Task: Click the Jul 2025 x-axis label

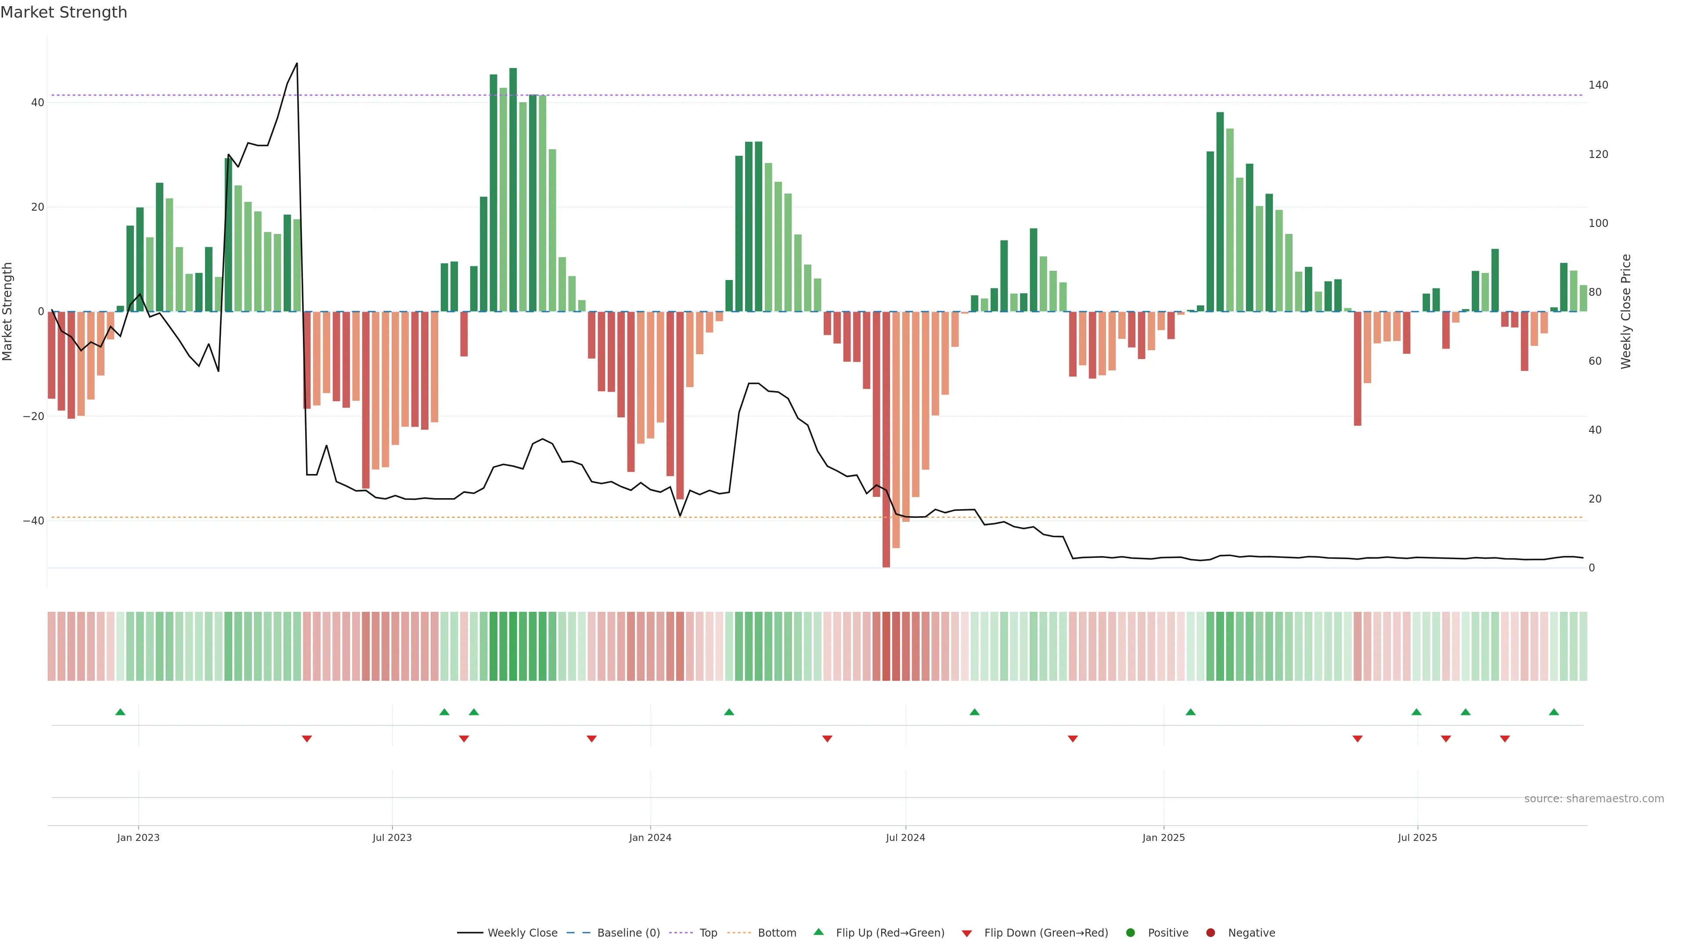Action: click(x=1417, y=837)
